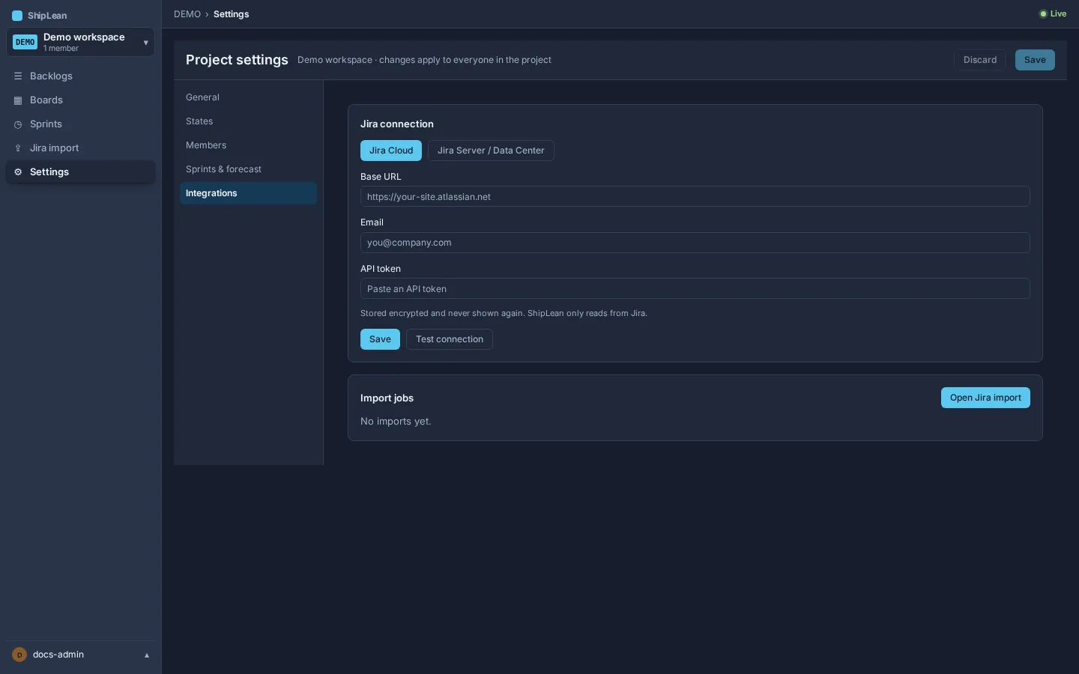Click the Settings gear icon in sidebar
The width and height of the screenshot is (1079, 674).
tap(18, 172)
